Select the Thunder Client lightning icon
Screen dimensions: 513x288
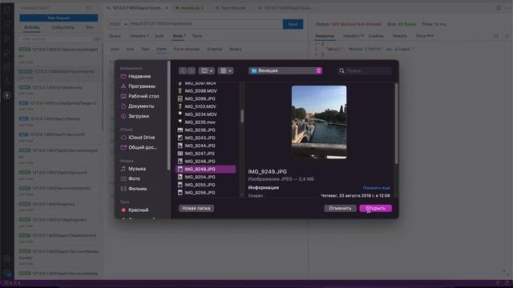(7, 95)
